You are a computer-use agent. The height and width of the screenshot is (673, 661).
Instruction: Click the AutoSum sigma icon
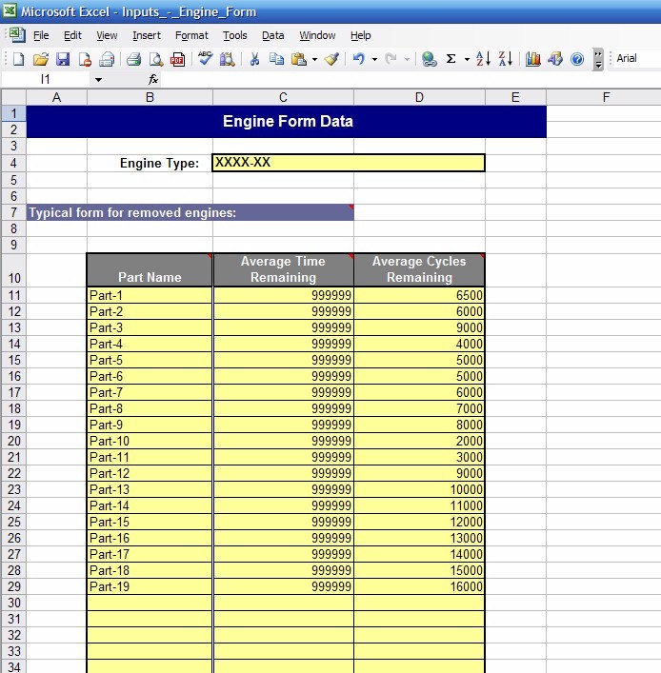tap(451, 59)
